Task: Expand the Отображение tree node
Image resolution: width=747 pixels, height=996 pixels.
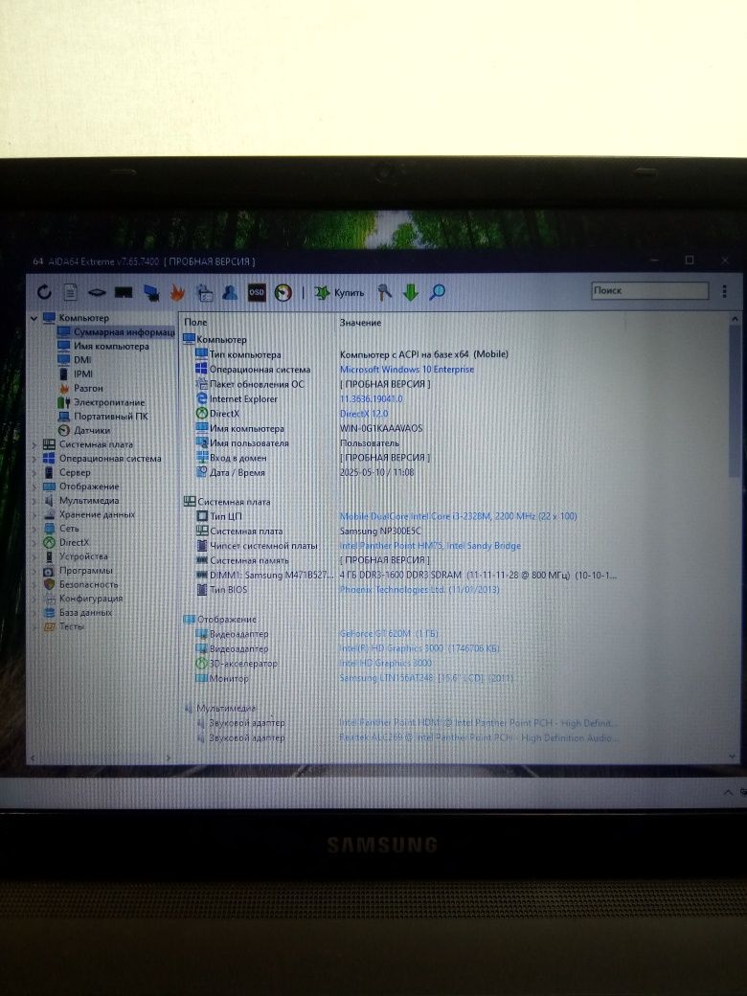Action: click(34, 487)
